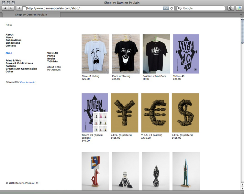The height and width of the screenshot is (194, 244).
Task: Open the Fashion category
Action: pyautogui.click(x=11, y=66)
